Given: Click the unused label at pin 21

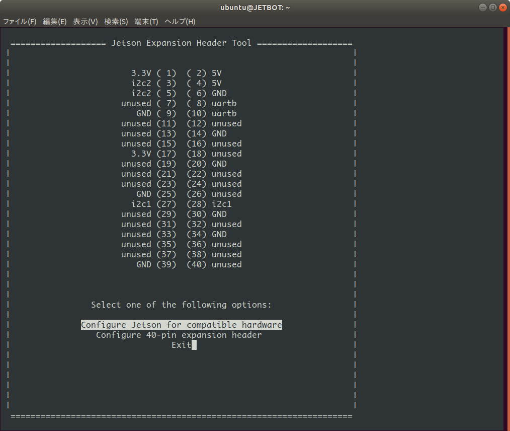Looking at the screenshot, I should click(x=136, y=174).
